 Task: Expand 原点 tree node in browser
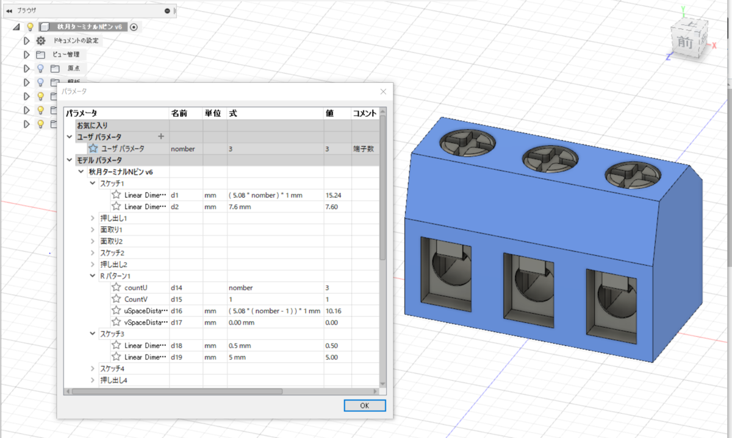[x=26, y=68]
